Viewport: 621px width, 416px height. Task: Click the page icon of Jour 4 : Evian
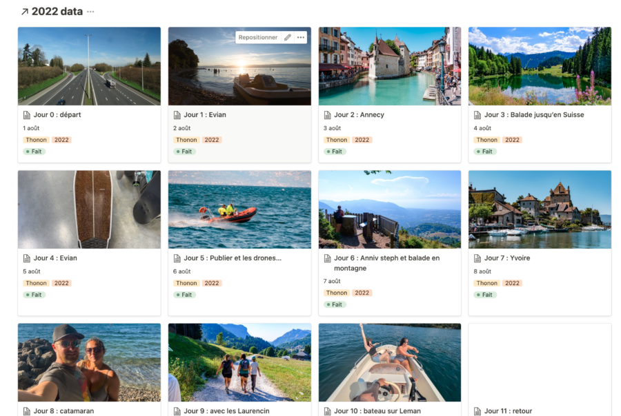pos(26,258)
